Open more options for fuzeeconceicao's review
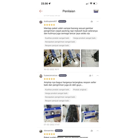Screen dimensions: 138x138 tap(98, 75)
